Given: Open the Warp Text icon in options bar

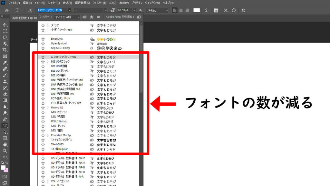Looking at the screenshot, I should [x=206, y=10].
